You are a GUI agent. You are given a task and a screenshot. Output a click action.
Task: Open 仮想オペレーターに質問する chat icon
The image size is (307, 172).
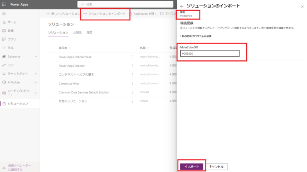coord(4,167)
